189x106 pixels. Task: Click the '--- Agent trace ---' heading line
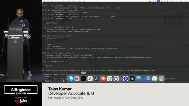pyautogui.click(x=52, y=23)
